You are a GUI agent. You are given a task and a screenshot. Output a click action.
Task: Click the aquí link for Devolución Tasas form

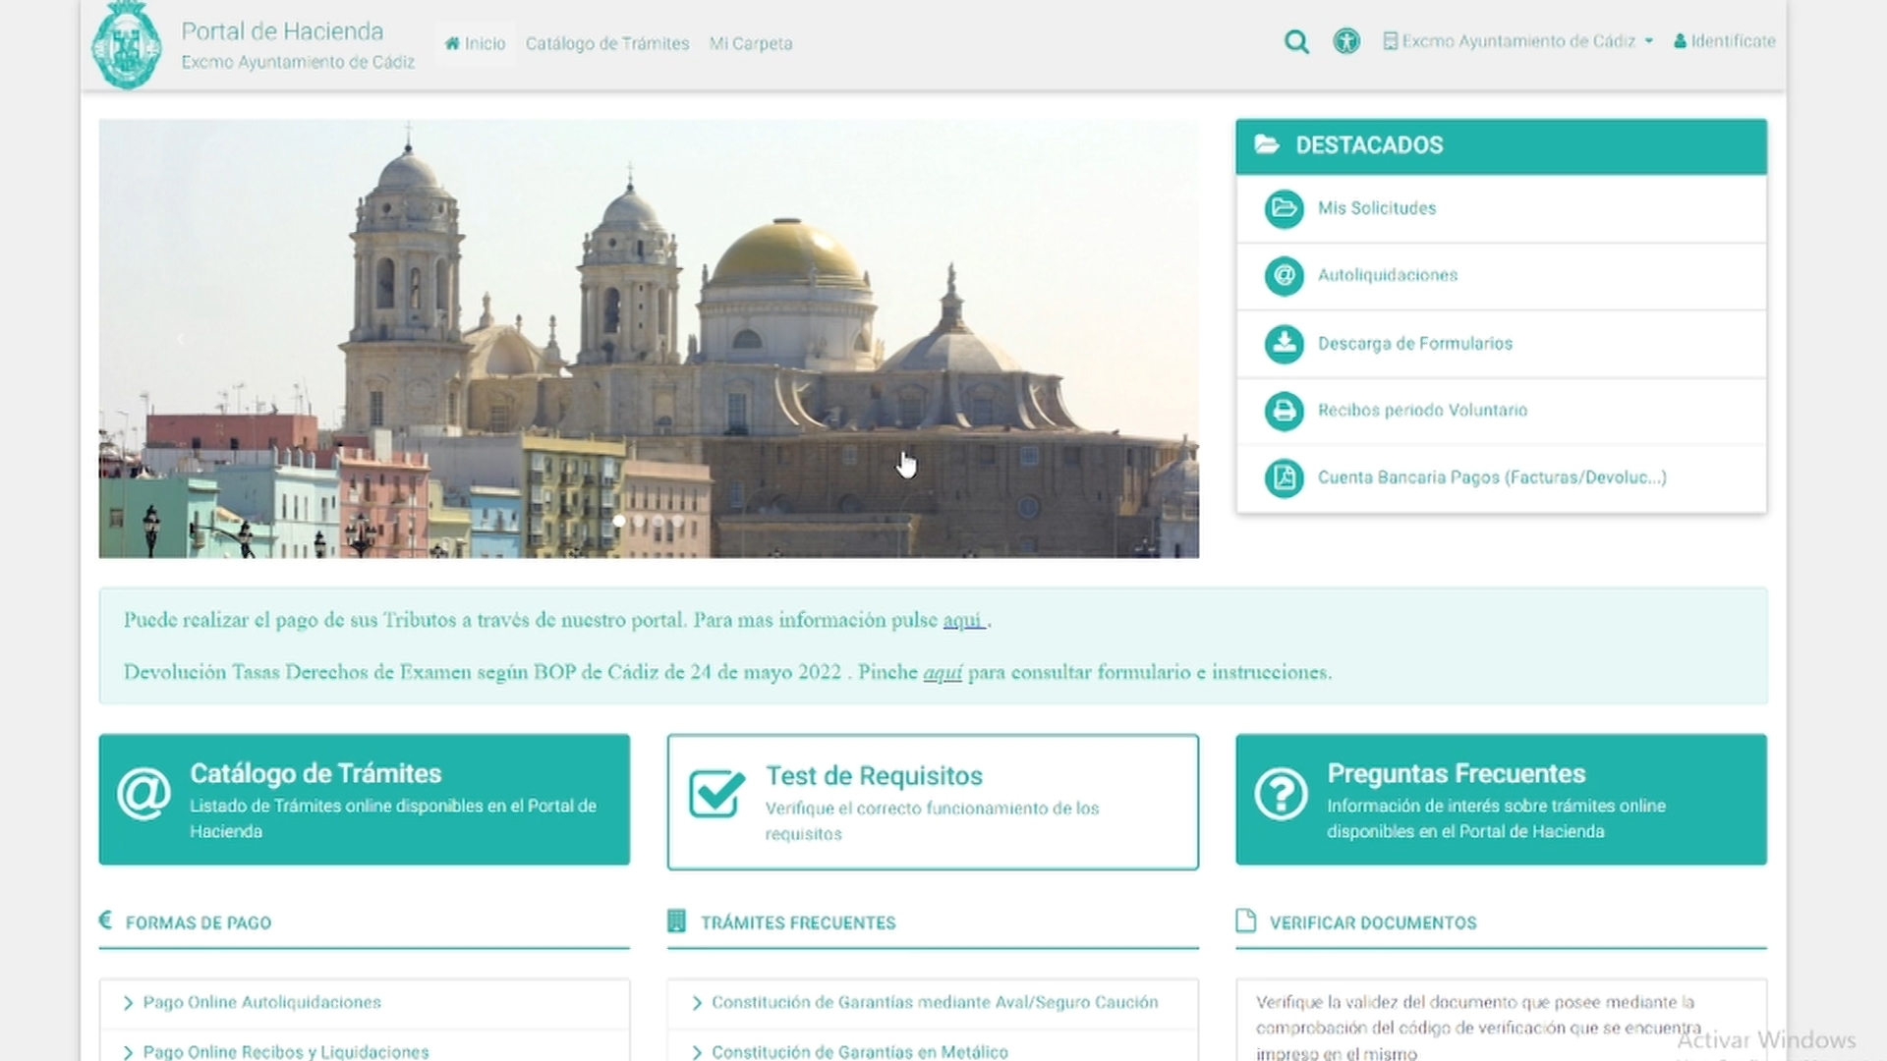point(943,672)
